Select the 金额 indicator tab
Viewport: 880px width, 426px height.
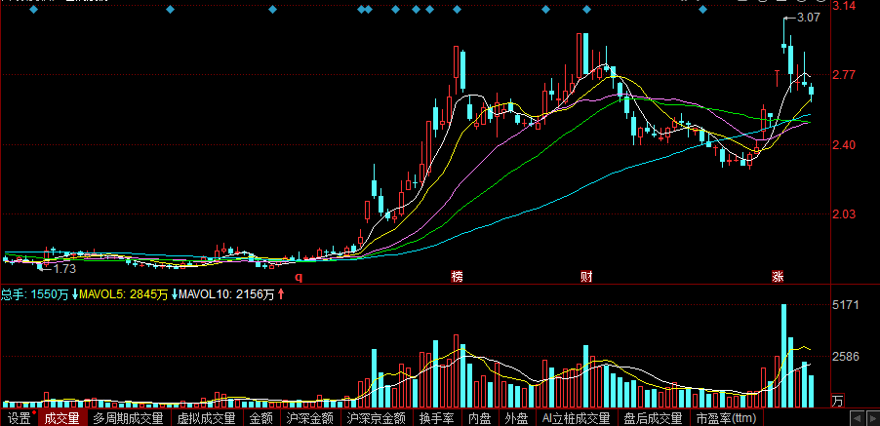tap(261, 418)
